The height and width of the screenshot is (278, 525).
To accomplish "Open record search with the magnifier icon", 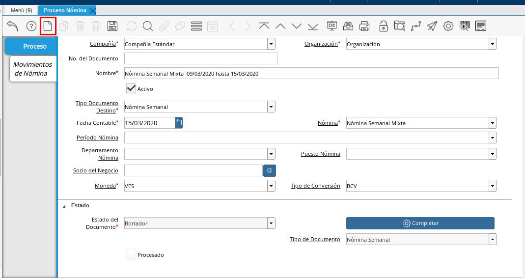I will click(148, 26).
